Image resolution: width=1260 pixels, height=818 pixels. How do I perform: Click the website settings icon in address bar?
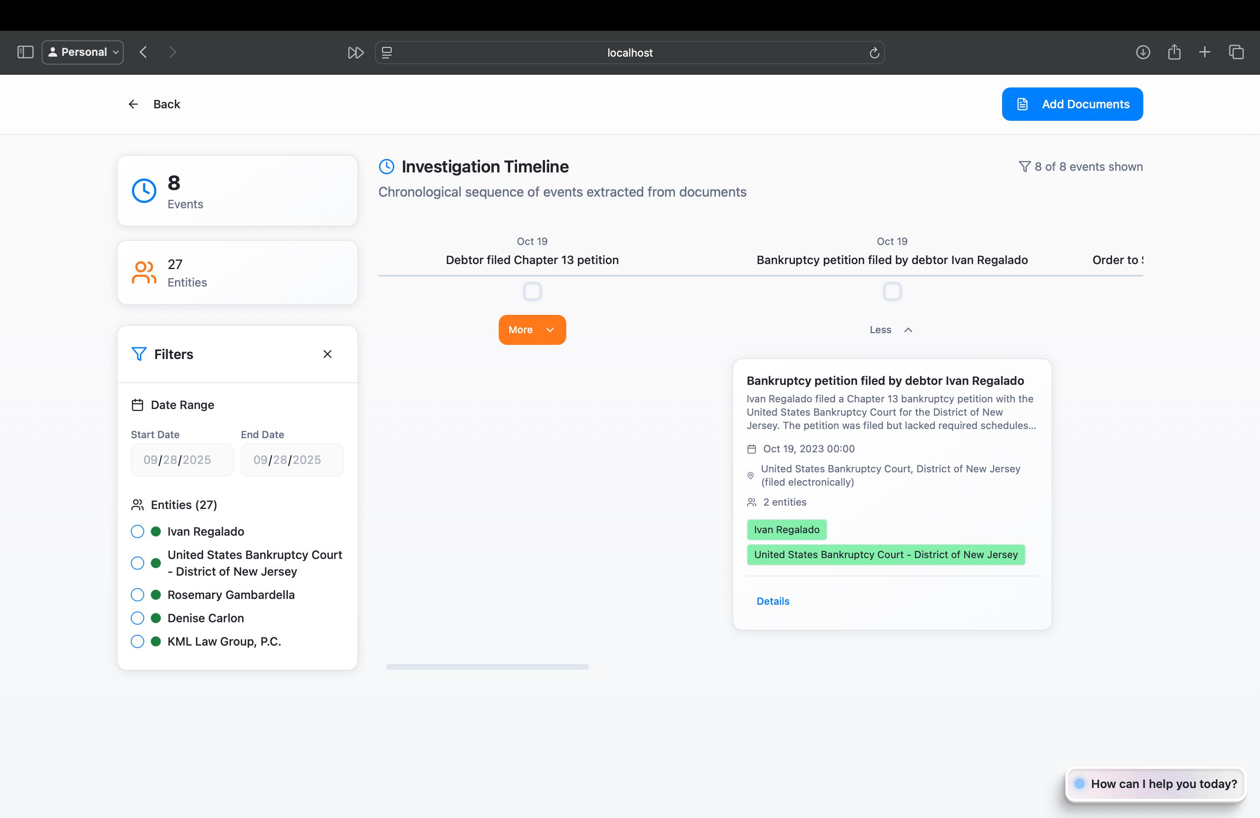tap(387, 52)
